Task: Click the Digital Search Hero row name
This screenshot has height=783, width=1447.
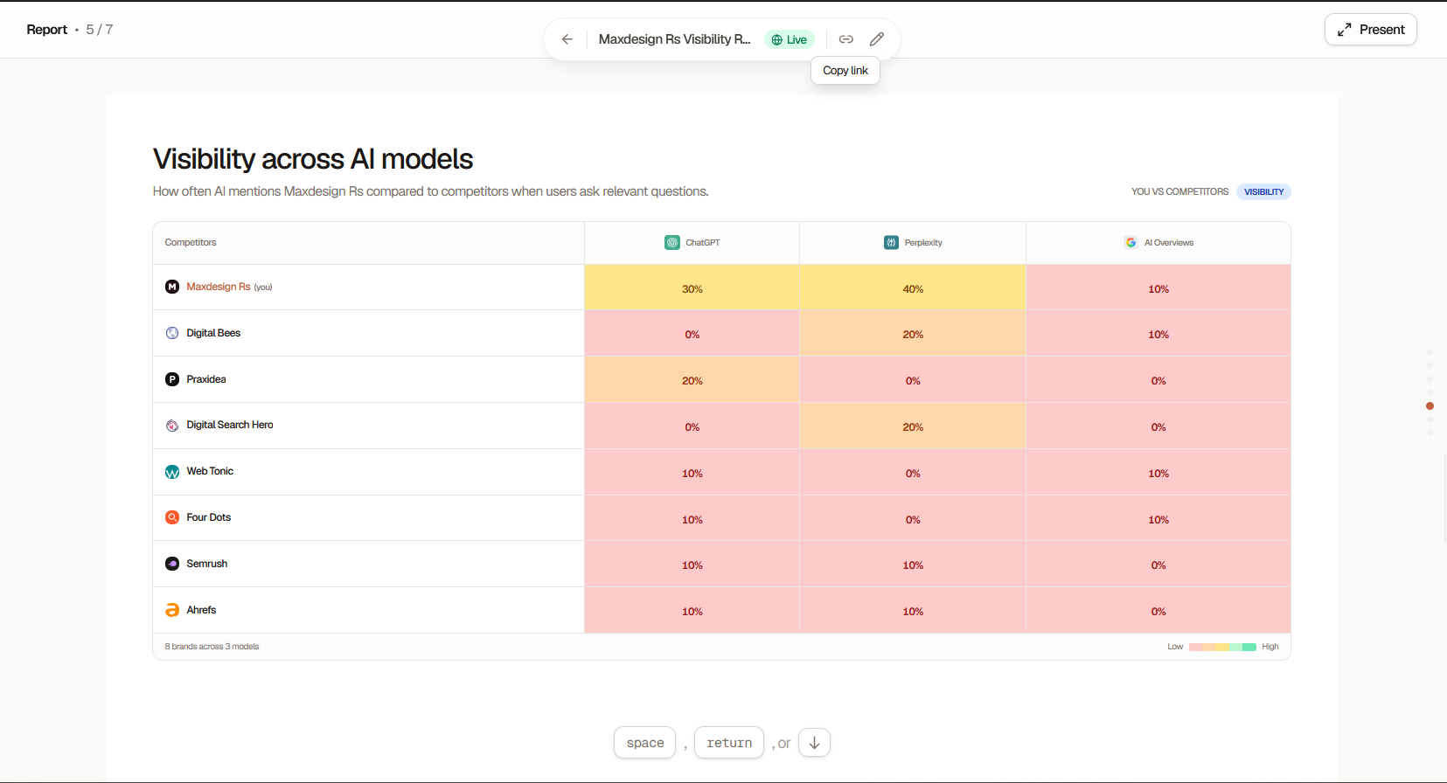Action: 230,425
